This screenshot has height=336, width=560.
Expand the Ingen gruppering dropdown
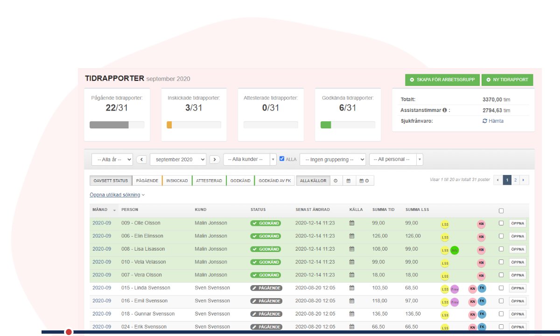pyautogui.click(x=332, y=159)
